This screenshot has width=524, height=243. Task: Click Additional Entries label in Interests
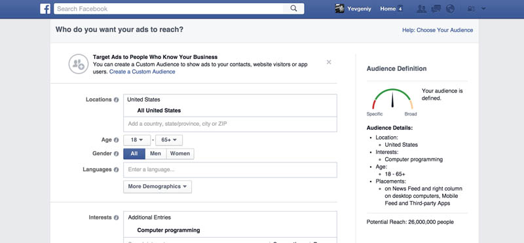pyautogui.click(x=149, y=217)
